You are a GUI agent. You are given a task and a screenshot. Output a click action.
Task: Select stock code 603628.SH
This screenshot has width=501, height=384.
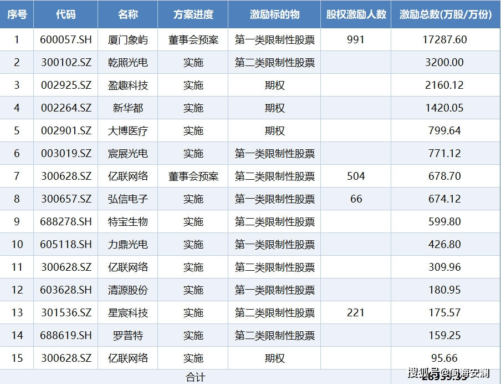pos(66,290)
